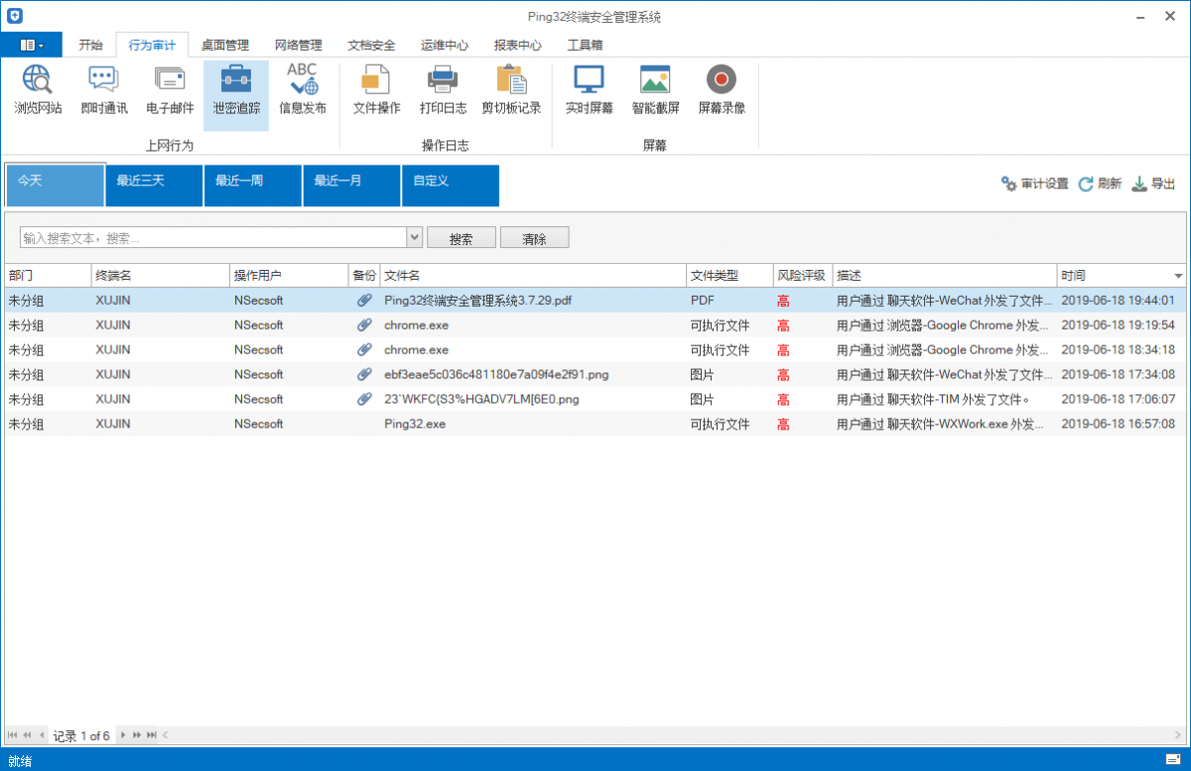The height and width of the screenshot is (771, 1191).
Task: Click the 时间 column sort arrow
Action: pos(1178,276)
